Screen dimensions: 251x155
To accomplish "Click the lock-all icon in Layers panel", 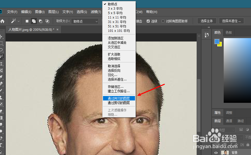I will (x=248, y=145).
